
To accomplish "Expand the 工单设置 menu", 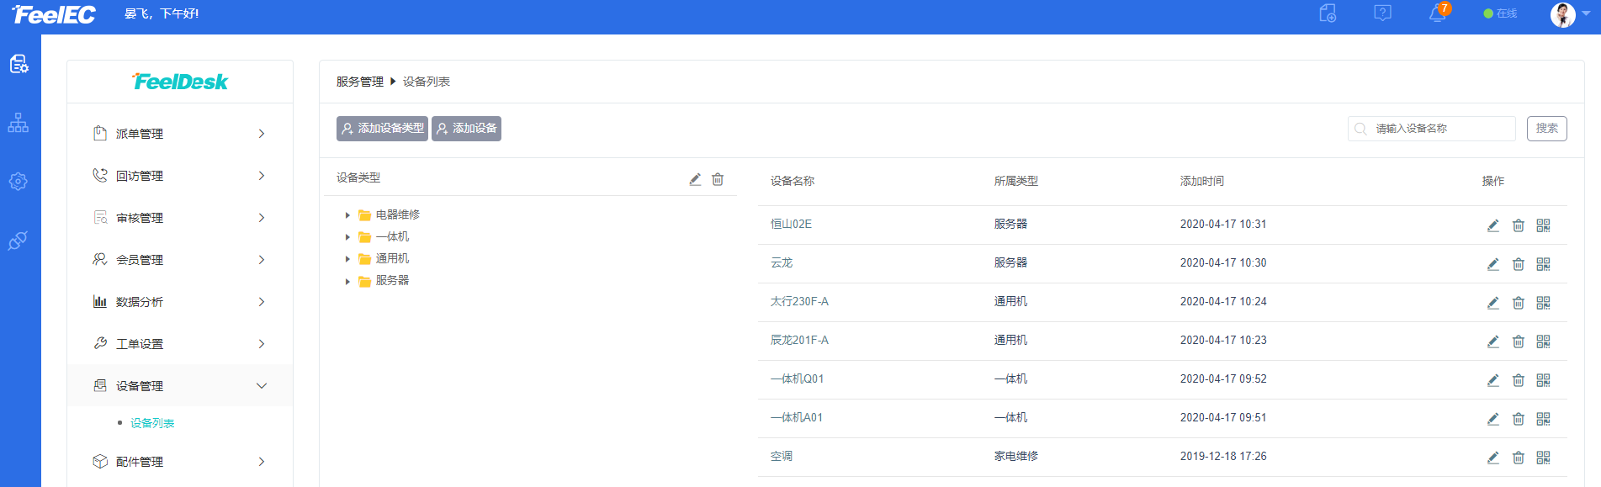I will 180,344.
